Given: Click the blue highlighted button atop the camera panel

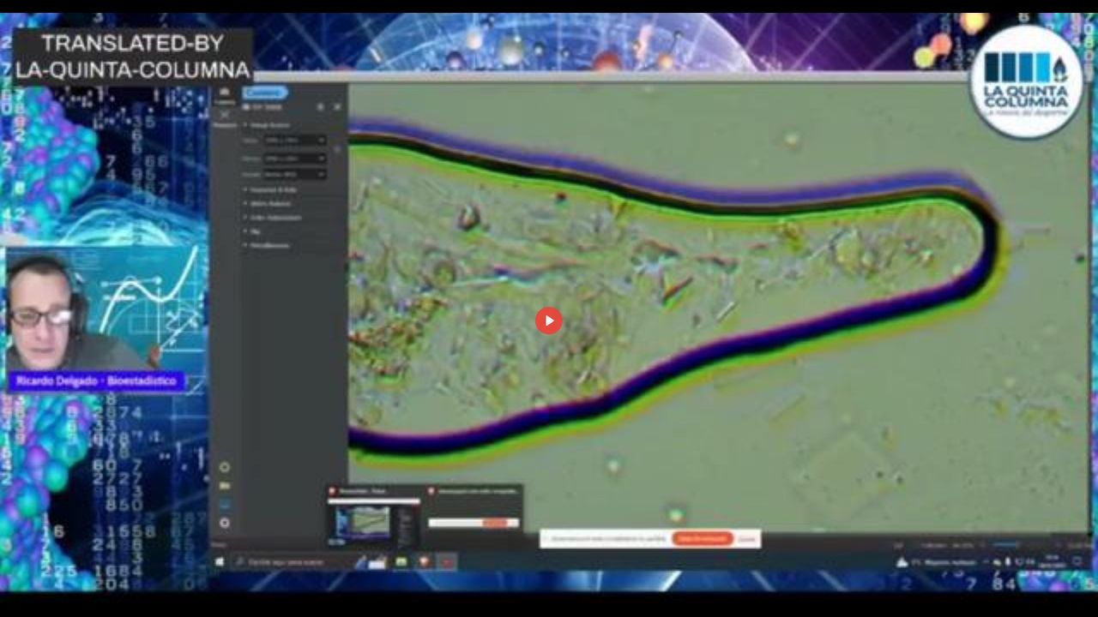Looking at the screenshot, I should 264,93.
